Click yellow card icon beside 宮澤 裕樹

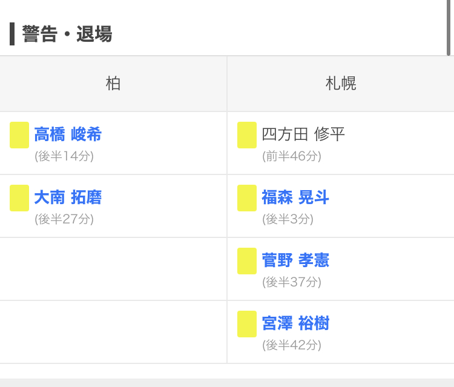point(247,324)
